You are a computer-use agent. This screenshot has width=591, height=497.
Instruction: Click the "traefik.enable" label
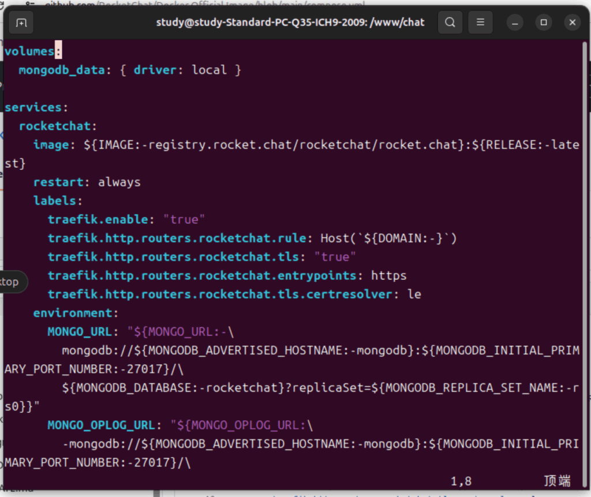coord(98,219)
